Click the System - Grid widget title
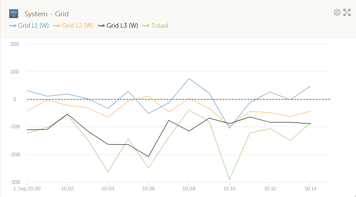The height and width of the screenshot is (197, 356). 46,14
